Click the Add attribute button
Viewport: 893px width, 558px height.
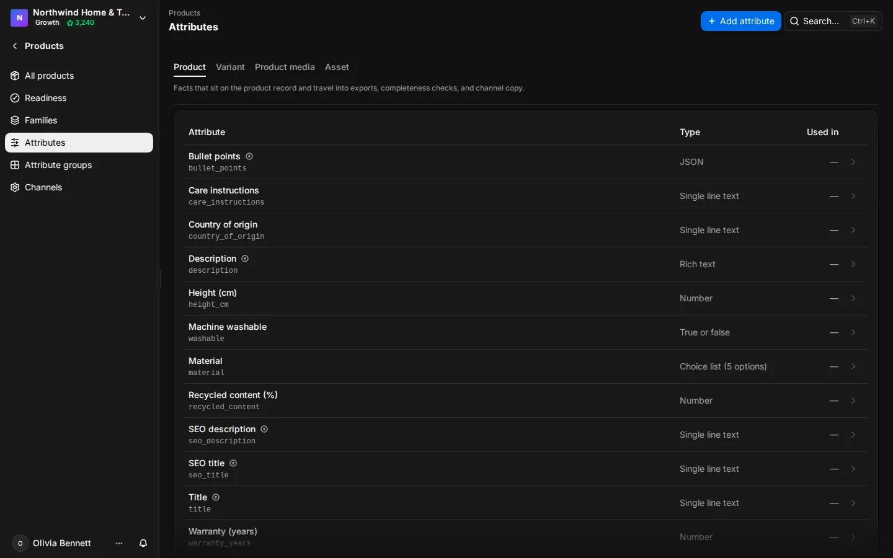click(x=740, y=21)
